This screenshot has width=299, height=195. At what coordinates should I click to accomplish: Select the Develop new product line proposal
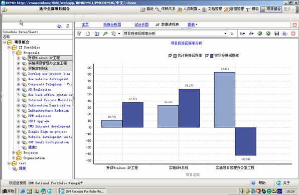point(49,74)
